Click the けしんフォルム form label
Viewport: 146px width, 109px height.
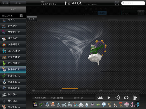pos(91,4)
